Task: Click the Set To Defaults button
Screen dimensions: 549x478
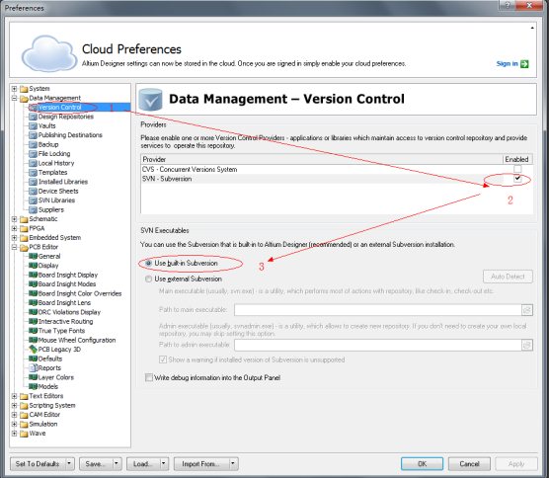Action: point(38,463)
